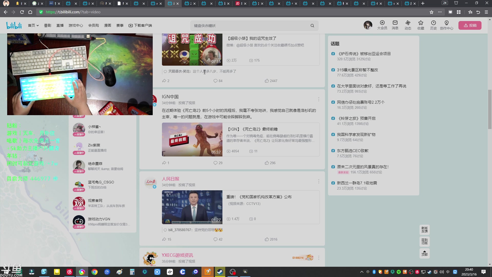Open the 超级小桀 video thumbnail
This screenshot has width=492, height=277.
click(x=192, y=50)
